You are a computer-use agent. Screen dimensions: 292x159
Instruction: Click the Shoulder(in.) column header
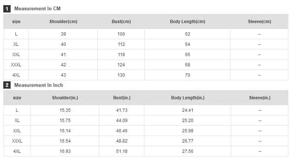[x=65, y=98]
